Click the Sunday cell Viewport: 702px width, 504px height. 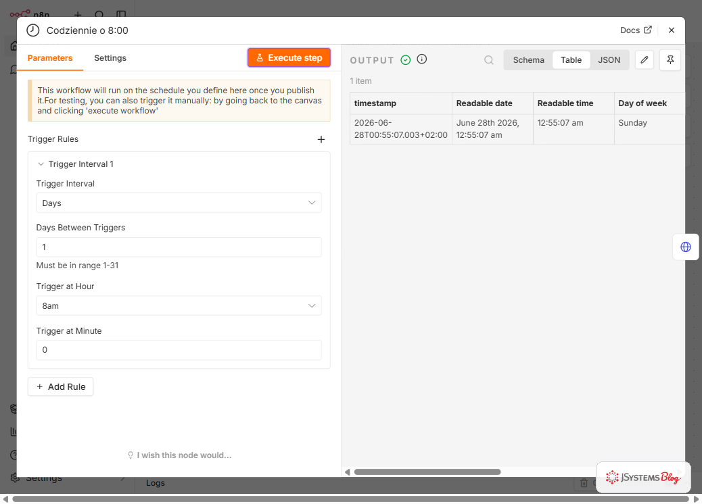click(x=649, y=129)
